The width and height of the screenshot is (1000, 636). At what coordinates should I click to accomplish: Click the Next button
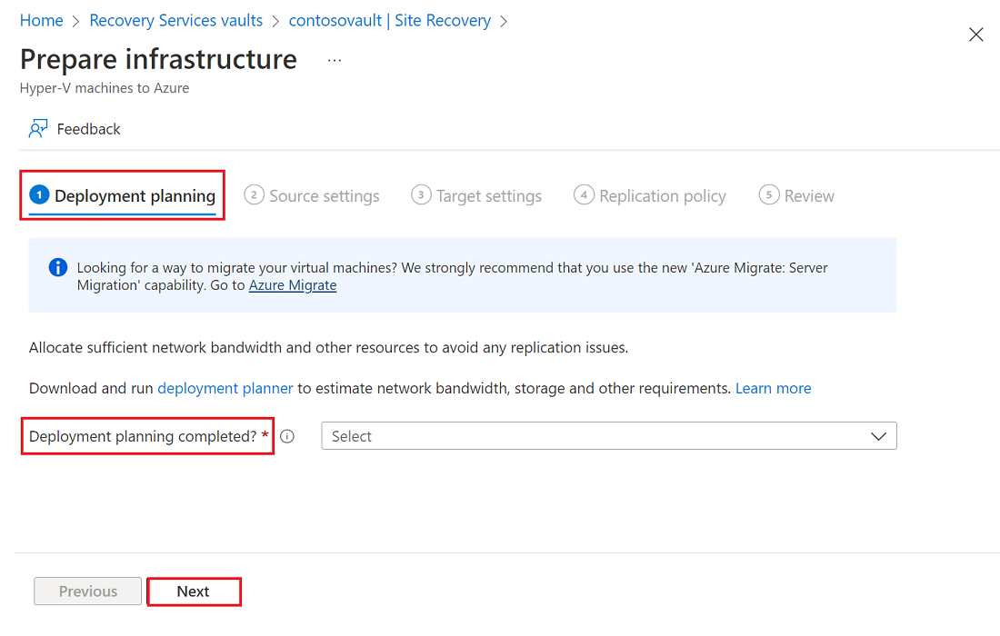[x=194, y=591]
